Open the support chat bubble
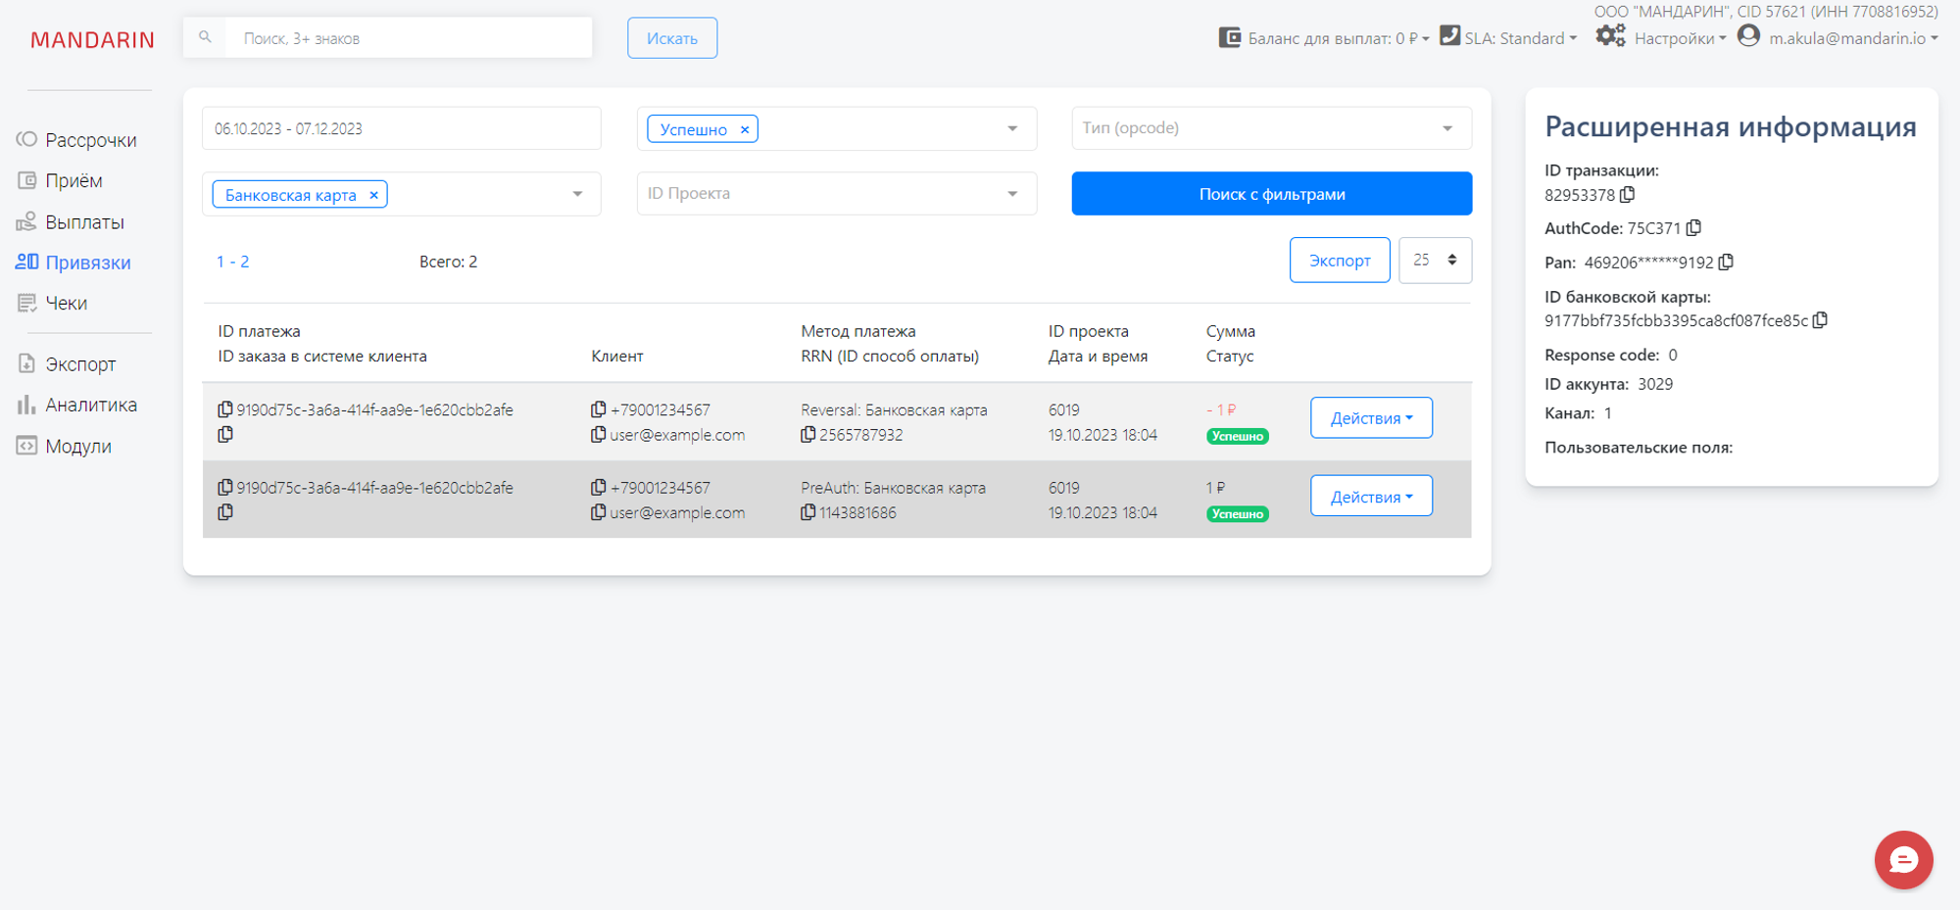The width and height of the screenshot is (1960, 910). (1903, 860)
